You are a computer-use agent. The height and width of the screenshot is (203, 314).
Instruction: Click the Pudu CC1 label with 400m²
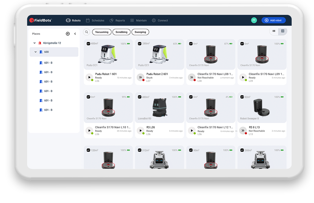tap(92, 65)
